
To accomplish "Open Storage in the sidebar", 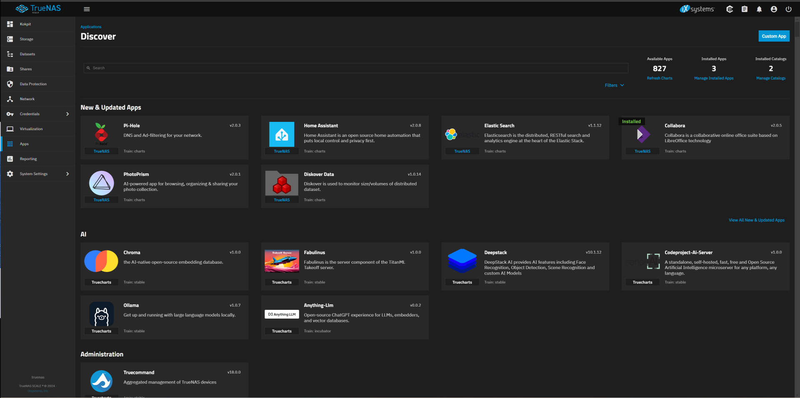I will 26,39.
